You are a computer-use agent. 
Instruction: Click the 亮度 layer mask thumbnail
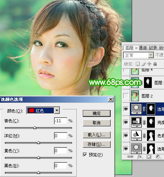click(151, 122)
